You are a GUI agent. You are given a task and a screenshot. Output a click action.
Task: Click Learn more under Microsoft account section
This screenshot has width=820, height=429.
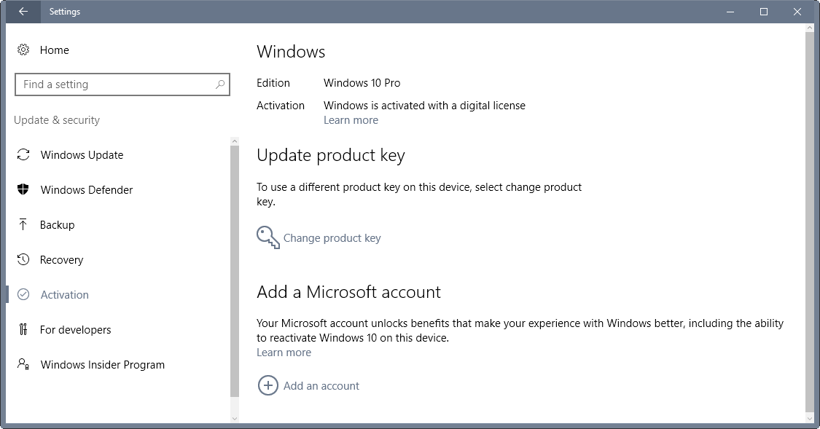284,352
